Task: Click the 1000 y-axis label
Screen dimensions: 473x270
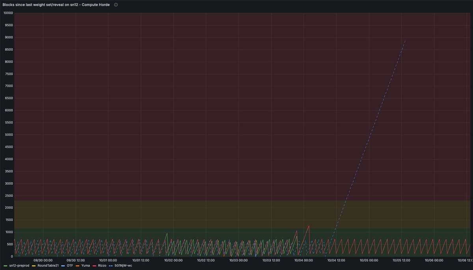Action: coord(9,232)
